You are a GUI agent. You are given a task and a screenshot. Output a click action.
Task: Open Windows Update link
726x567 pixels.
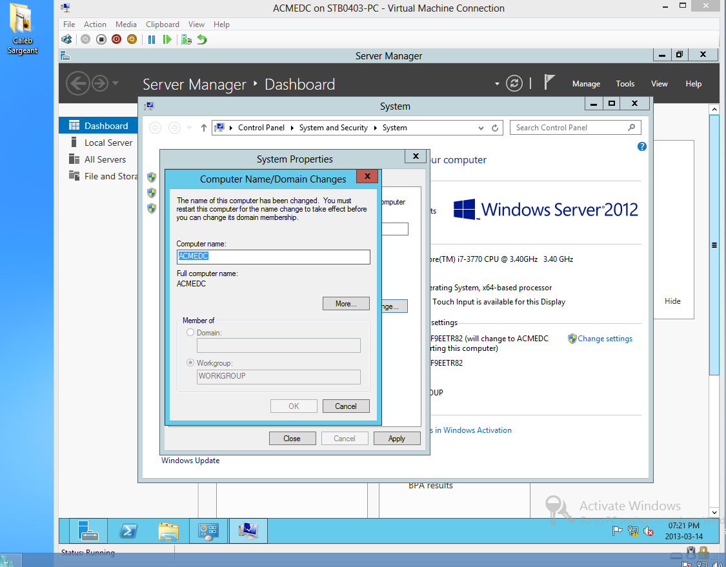tap(190, 461)
